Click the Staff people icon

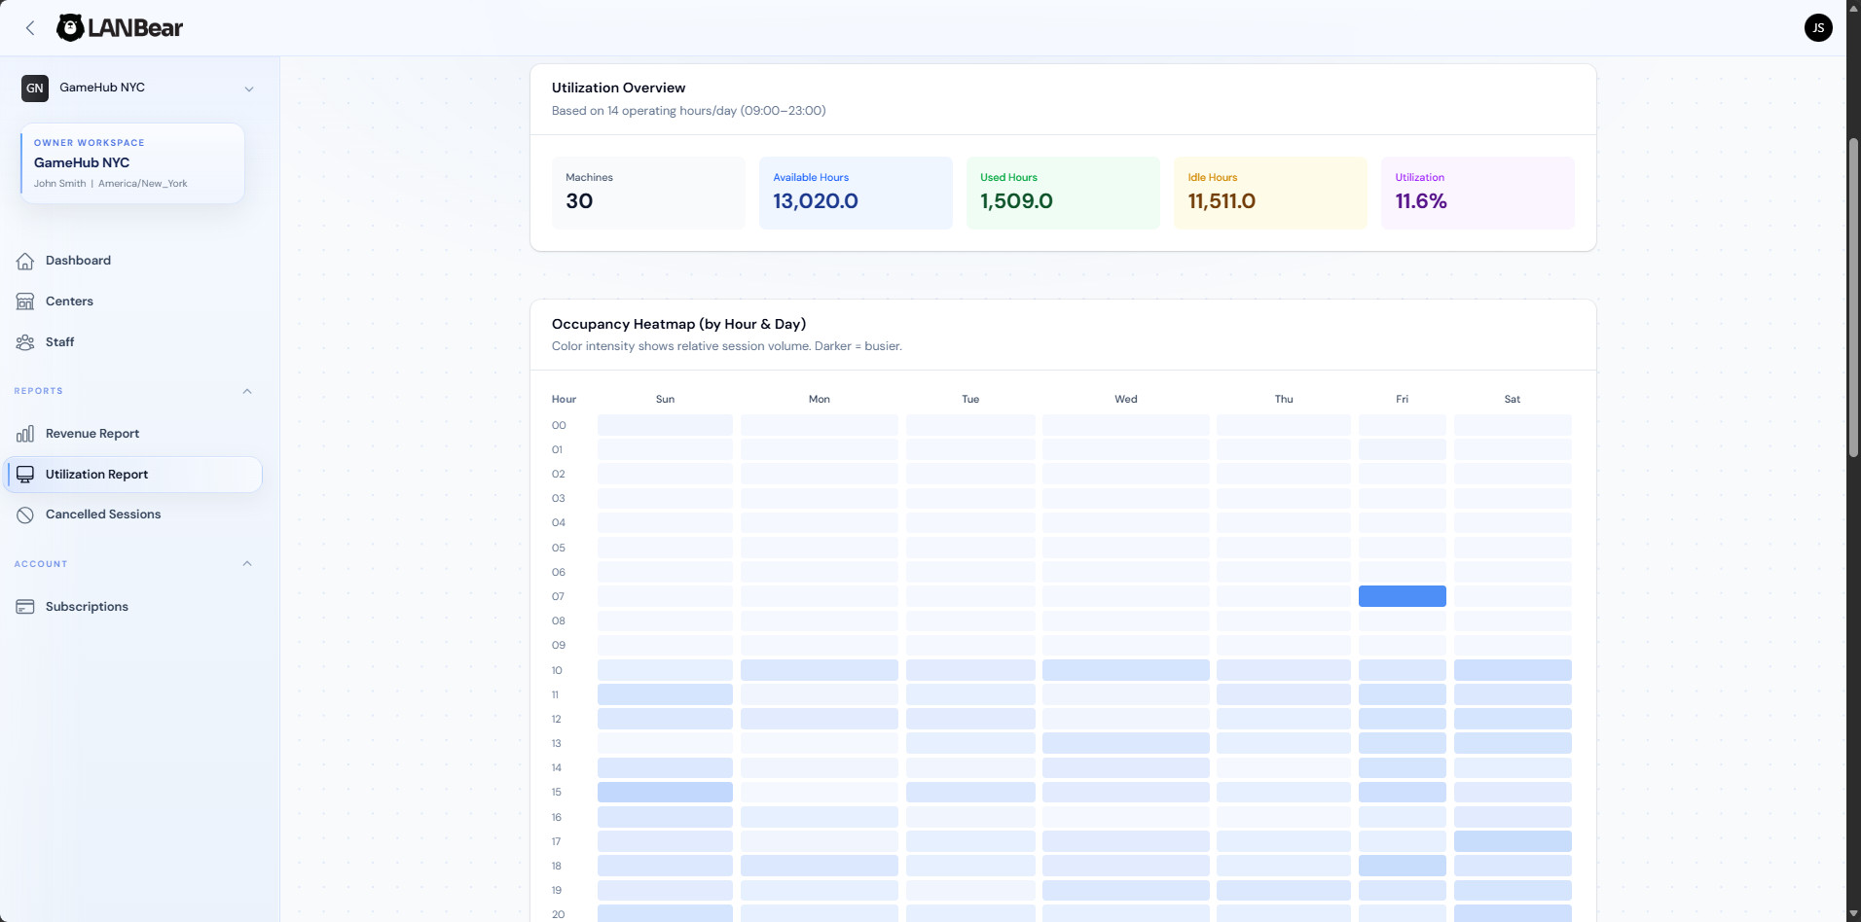(x=25, y=342)
